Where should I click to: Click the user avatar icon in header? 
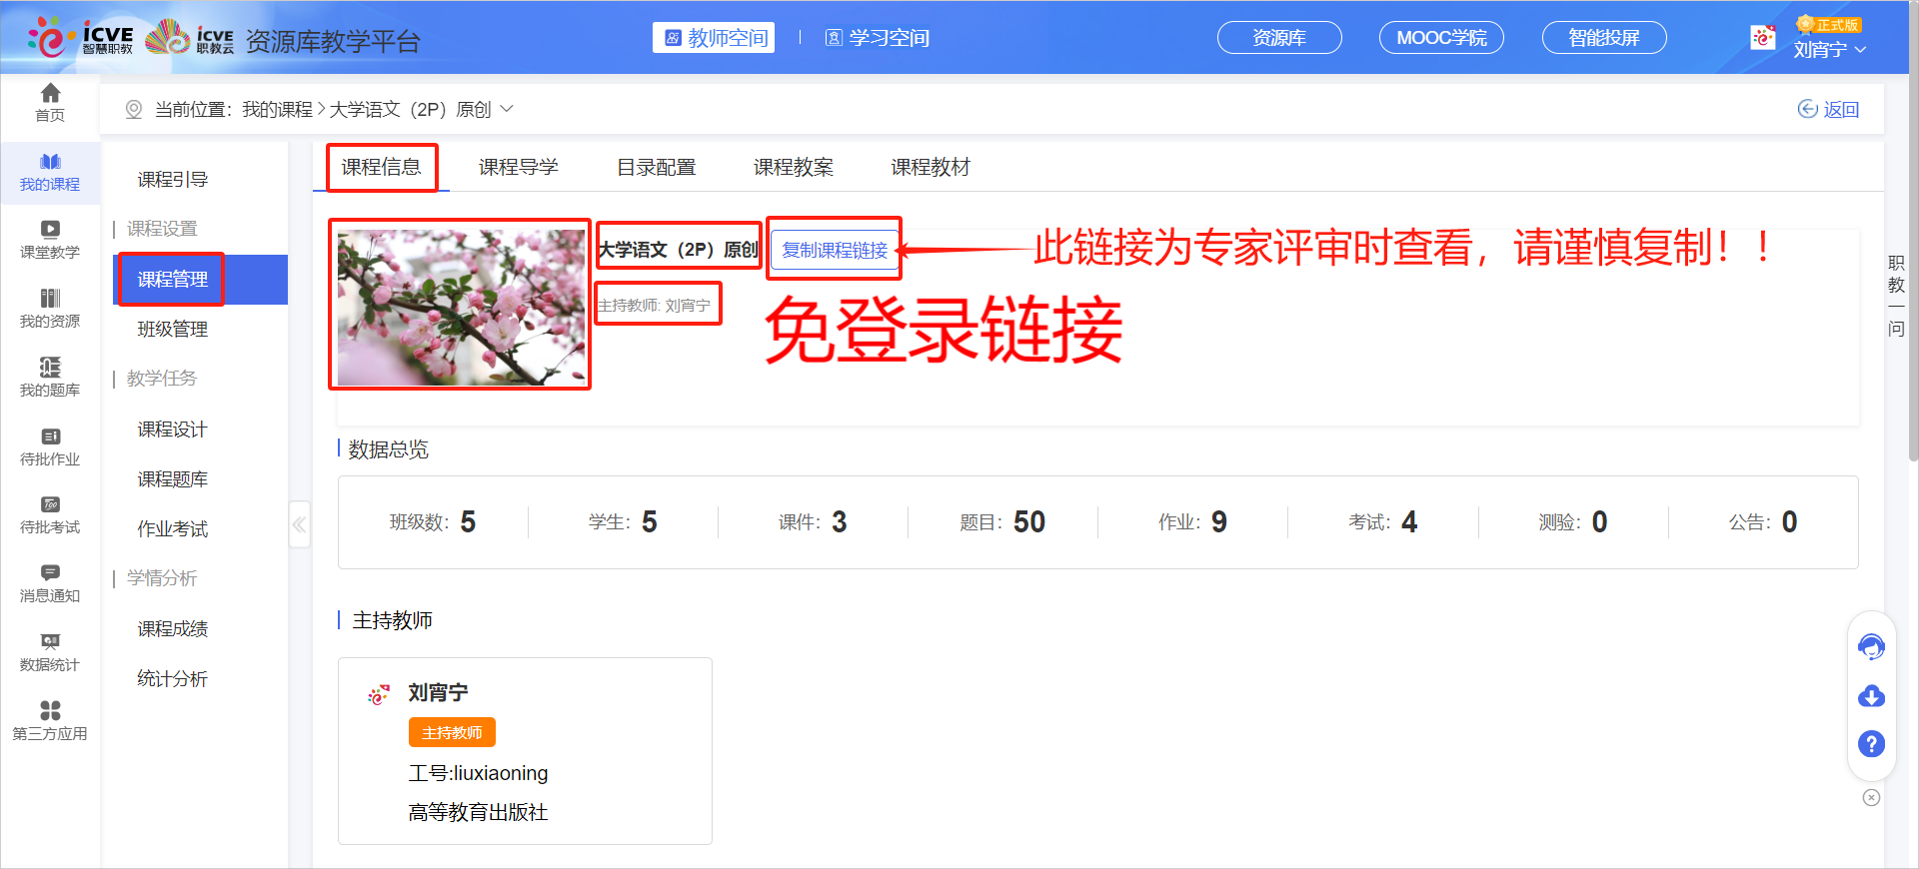1763,38
